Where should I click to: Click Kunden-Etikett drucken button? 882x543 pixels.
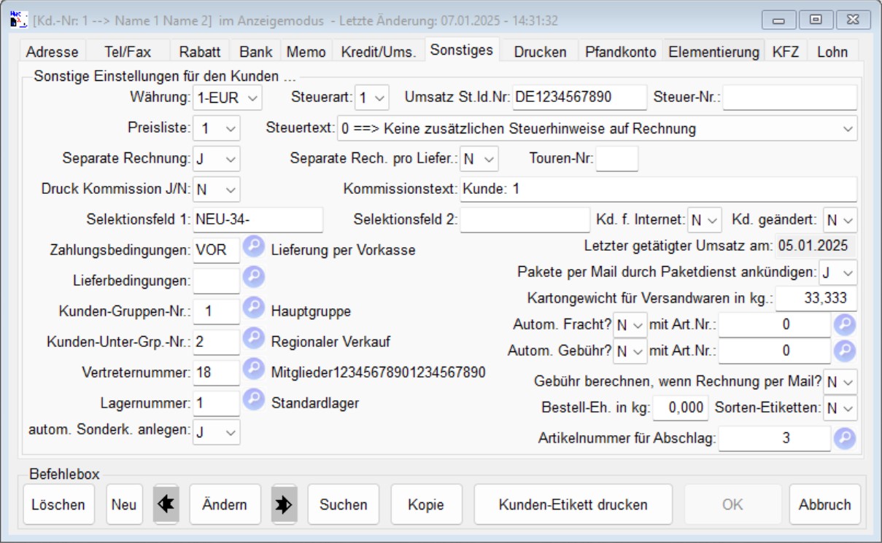(573, 505)
